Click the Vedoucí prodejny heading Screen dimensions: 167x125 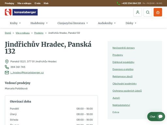point(18,83)
